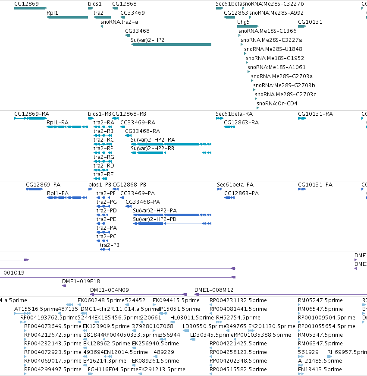This screenshot has height=376, width=367.
Task: Select snoRNA:Me18S-G1952 label
Action: (x=275, y=58)
